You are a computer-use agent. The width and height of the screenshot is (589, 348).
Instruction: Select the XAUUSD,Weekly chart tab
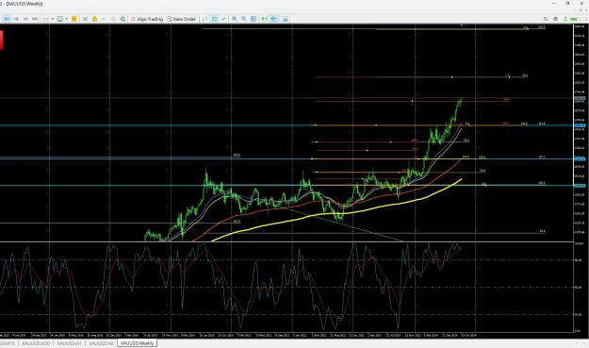click(137, 343)
